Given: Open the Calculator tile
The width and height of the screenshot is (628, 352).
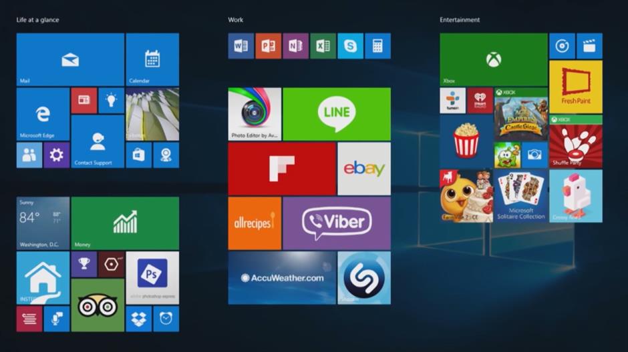Looking at the screenshot, I should point(377,46).
